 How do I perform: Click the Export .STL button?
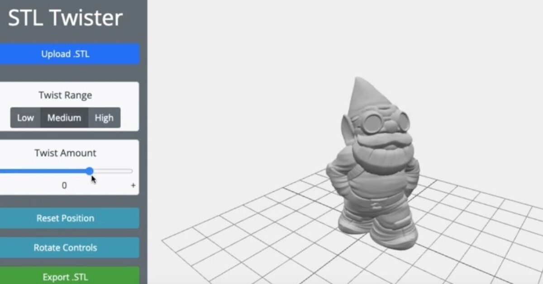tap(66, 277)
